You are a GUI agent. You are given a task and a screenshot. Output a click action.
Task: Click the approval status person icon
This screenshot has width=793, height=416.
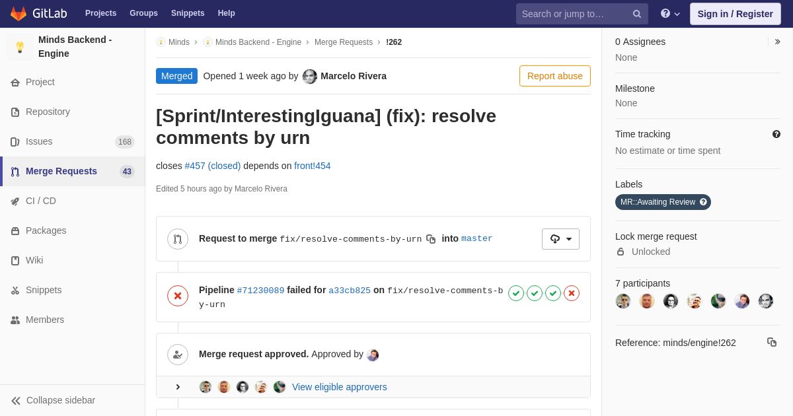(178, 355)
